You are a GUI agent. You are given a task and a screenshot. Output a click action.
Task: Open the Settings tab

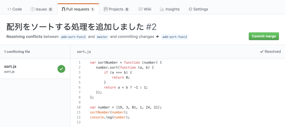pyautogui.click(x=198, y=9)
